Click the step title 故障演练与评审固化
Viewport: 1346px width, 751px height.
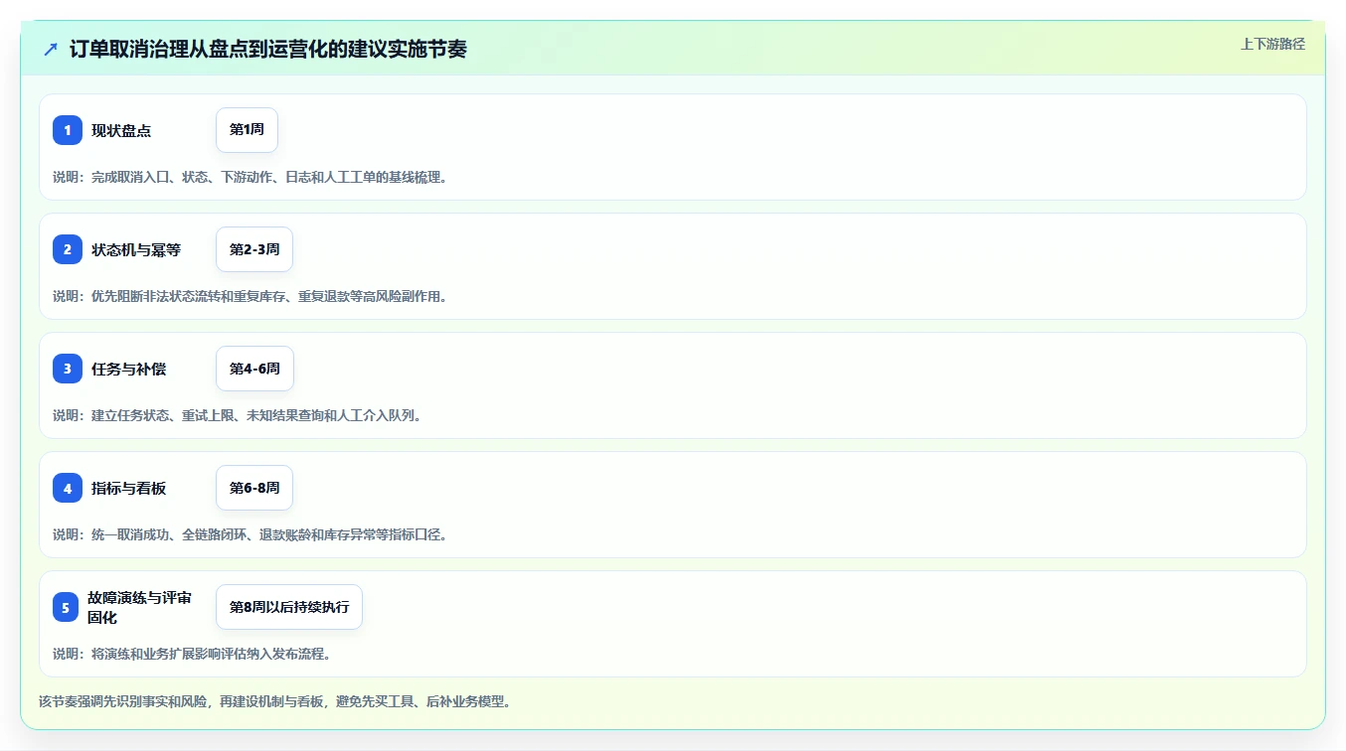(139, 607)
